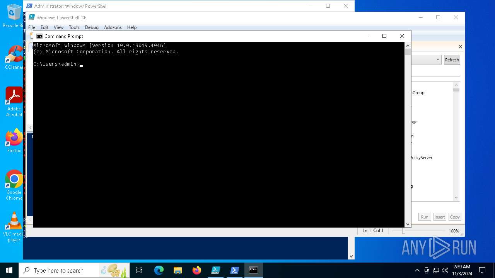The image size is (495, 278).
Task: Open the Debug menu in PowerShell ISE
Action: [x=92, y=27]
